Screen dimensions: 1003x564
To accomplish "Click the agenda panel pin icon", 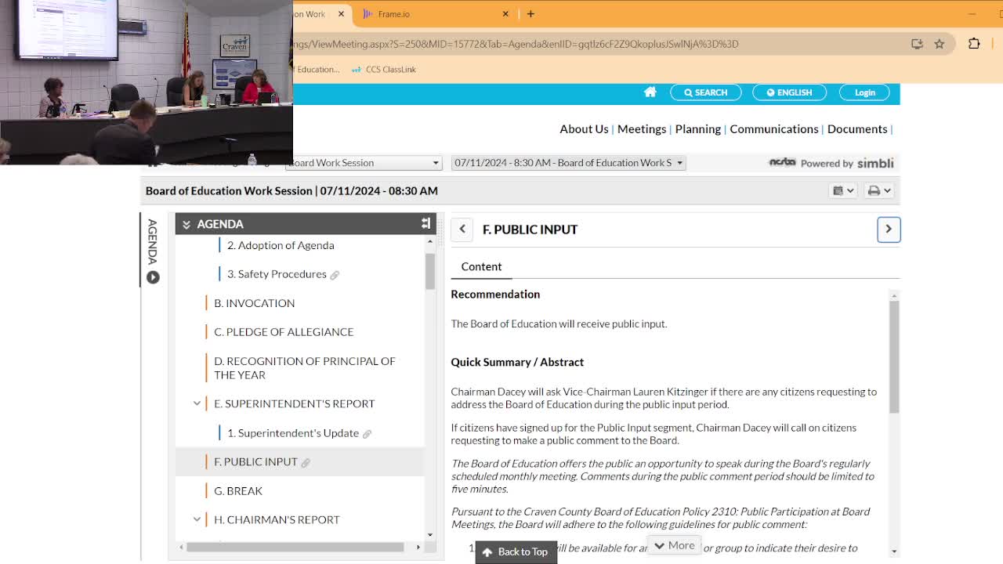I will [x=425, y=224].
